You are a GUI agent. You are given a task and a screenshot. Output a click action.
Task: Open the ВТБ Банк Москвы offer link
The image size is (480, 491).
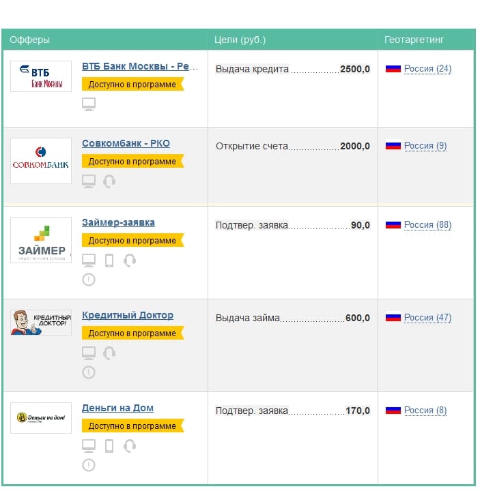(140, 66)
